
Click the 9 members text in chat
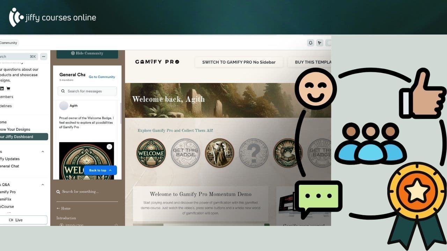click(x=66, y=80)
